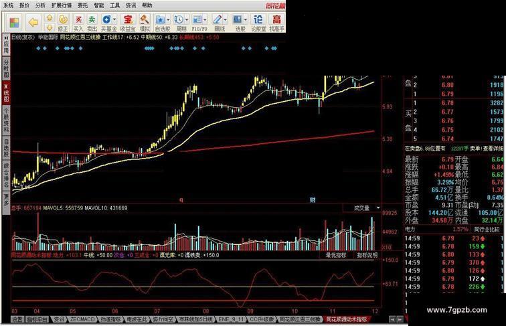Click the 应用 sidebar tab
This screenshot has height=326, width=506.
tap(6, 45)
